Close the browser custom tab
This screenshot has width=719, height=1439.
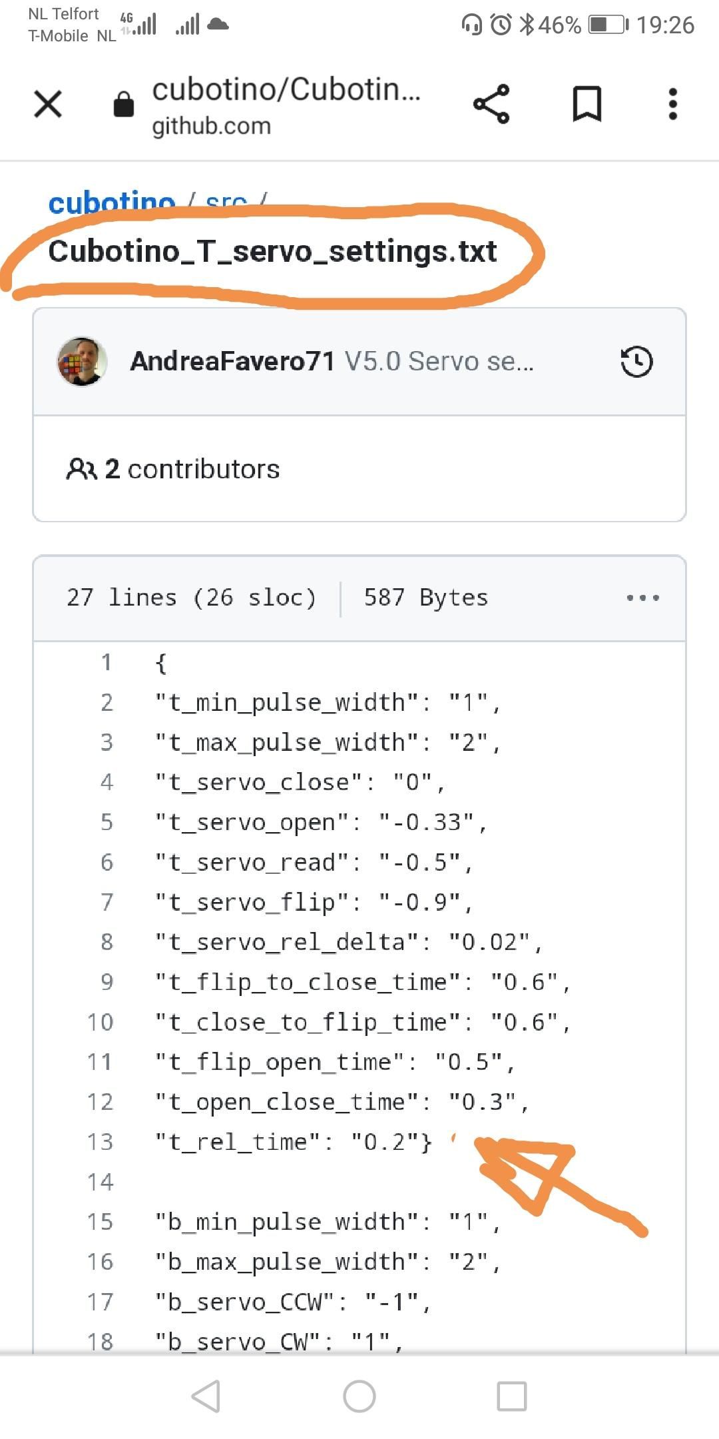tap(48, 104)
